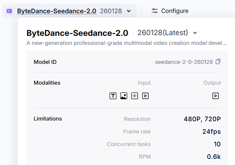Click the video output modality icon
Viewport: 235px width, 165px height.
tap(216, 96)
